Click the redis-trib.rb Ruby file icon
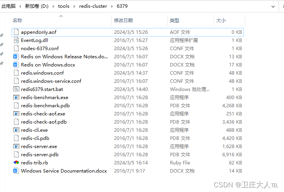Image resolution: width=284 pixels, height=192 pixels. 16,162
